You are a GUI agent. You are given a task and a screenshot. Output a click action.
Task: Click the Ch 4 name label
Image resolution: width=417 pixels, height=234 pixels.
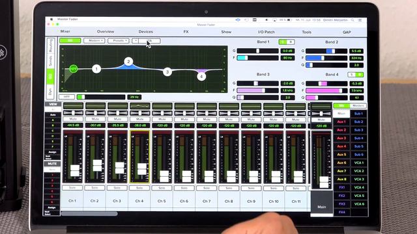(x=139, y=201)
